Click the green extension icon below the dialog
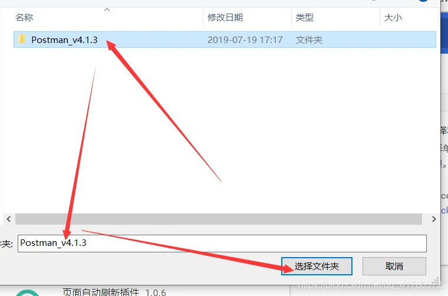 [28, 293]
